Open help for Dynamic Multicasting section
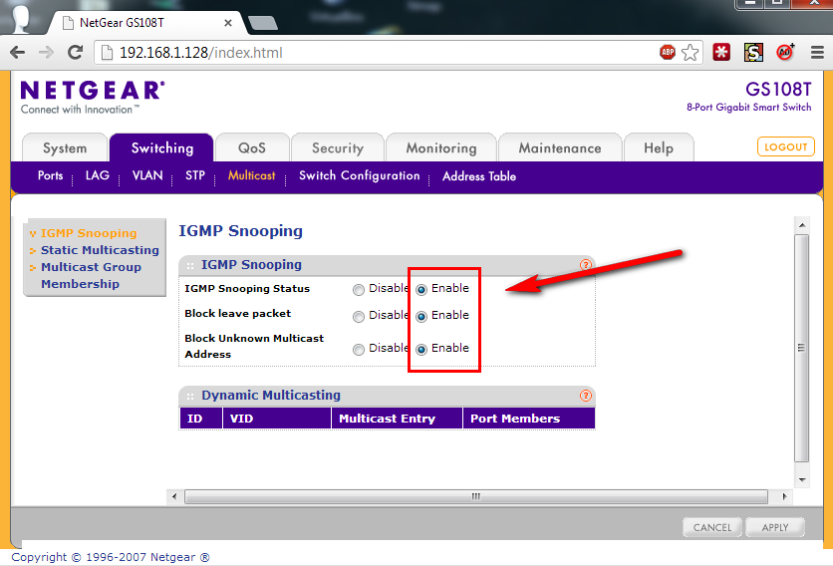Viewport: 833px width, 566px height. 586,396
